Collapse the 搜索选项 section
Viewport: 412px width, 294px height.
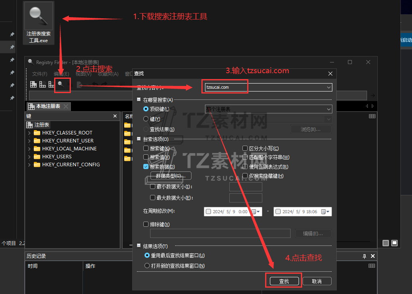[139, 138]
